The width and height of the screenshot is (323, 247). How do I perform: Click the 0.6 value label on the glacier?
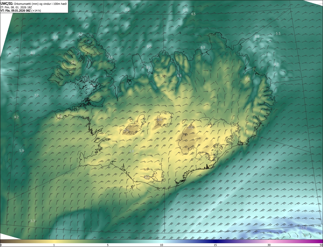[x=160, y=119]
